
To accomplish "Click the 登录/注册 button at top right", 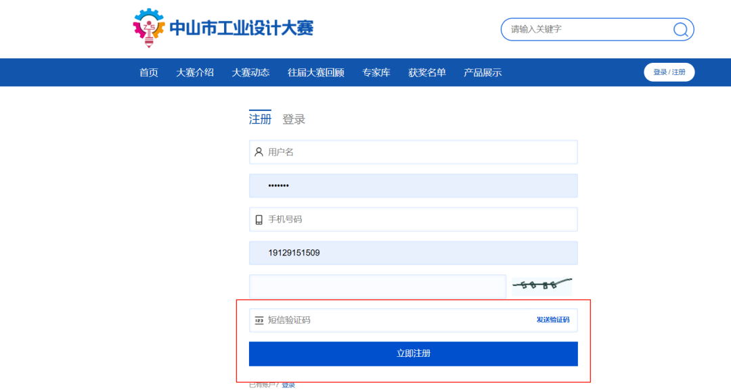I will [669, 72].
